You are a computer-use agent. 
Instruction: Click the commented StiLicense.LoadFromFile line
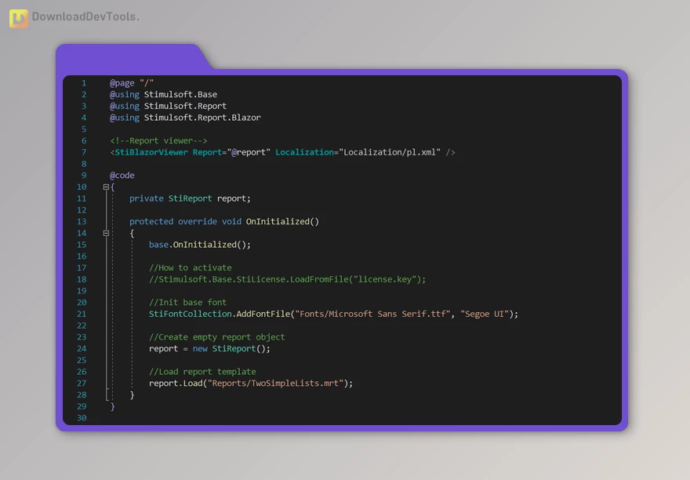[x=287, y=279]
